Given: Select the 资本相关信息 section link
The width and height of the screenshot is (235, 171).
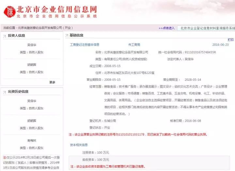Looking at the screenshot, I should [79, 145].
